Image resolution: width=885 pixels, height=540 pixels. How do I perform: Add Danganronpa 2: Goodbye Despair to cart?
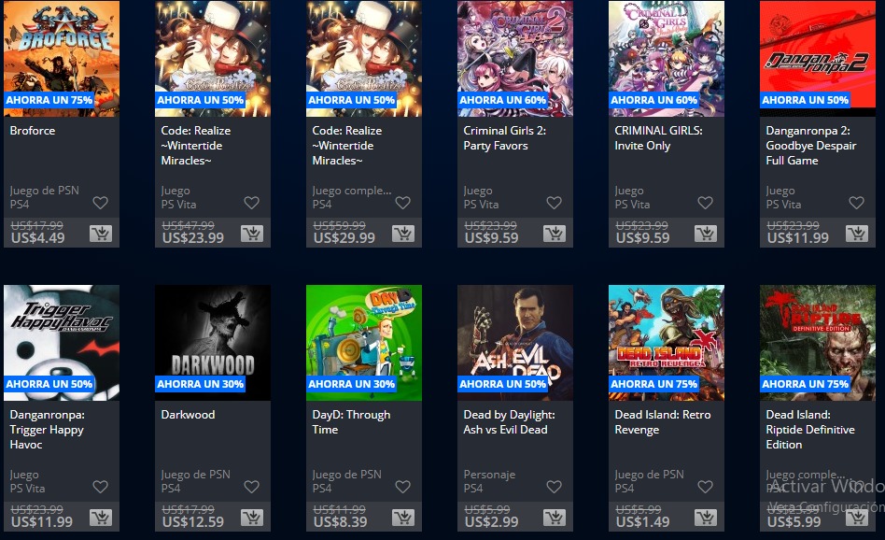pyautogui.click(x=857, y=234)
